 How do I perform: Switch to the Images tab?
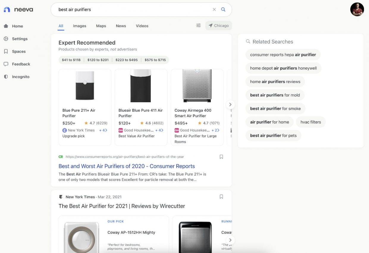(79, 26)
